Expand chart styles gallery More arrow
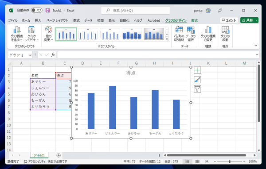The image size is (266, 169). (x=167, y=39)
